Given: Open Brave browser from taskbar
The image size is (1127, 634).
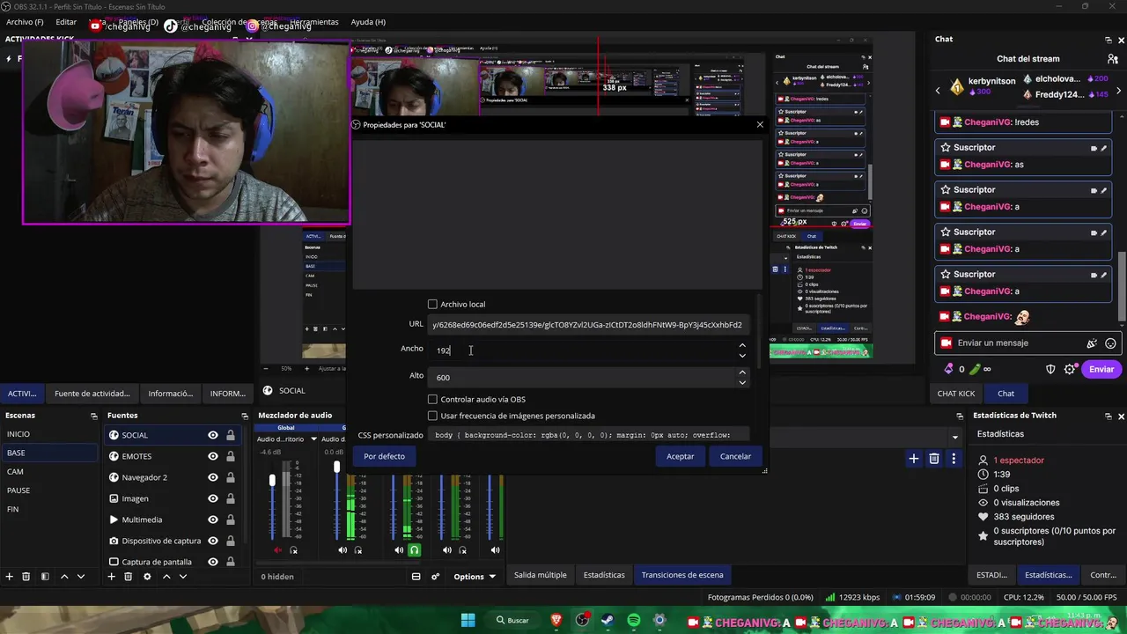Looking at the screenshot, I should (x=556, y=621).
